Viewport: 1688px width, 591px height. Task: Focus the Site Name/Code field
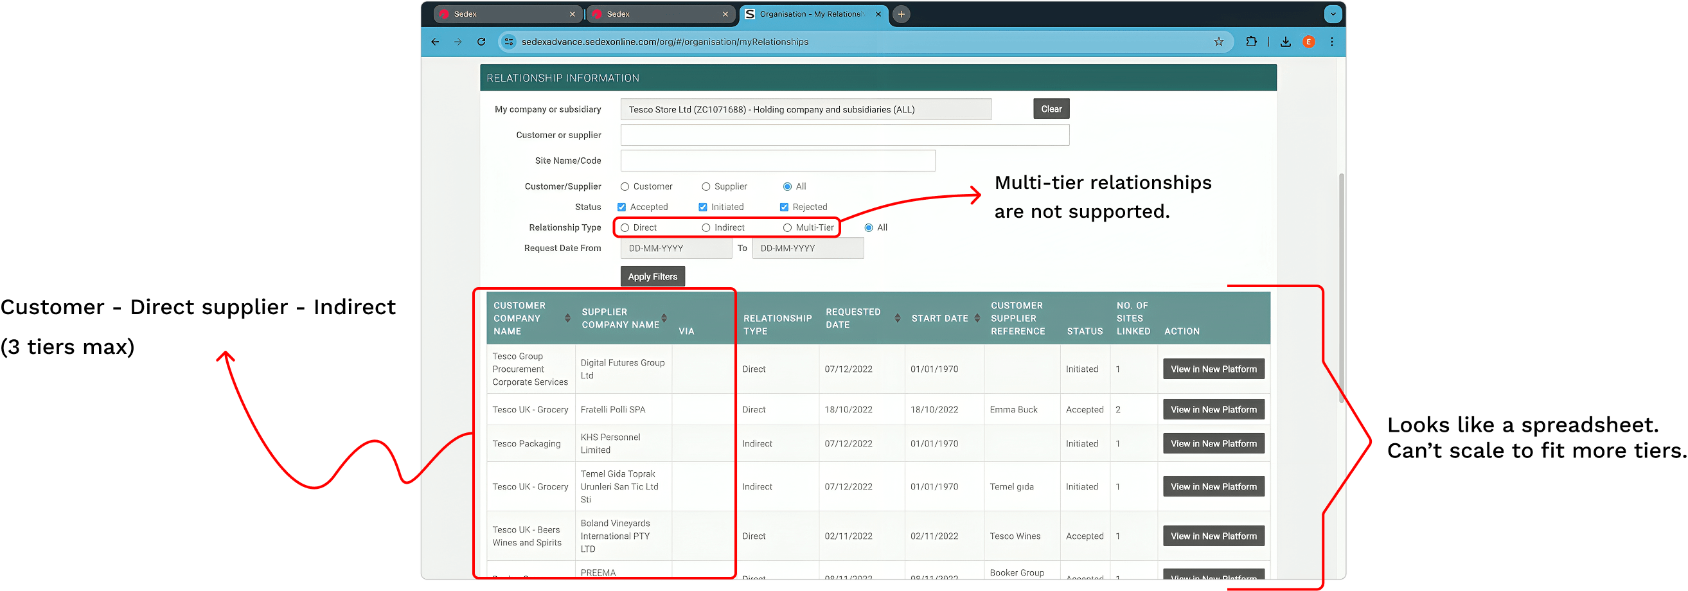pyautogui.click(x=778, y=161)
